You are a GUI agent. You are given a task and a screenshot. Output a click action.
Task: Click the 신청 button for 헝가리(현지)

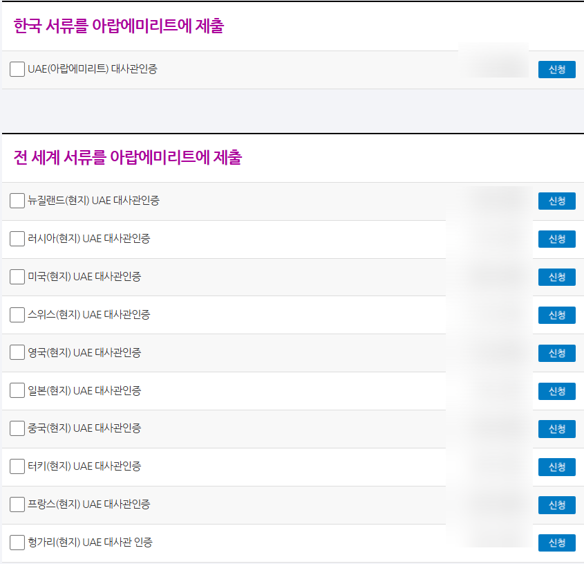coord(557,543)
